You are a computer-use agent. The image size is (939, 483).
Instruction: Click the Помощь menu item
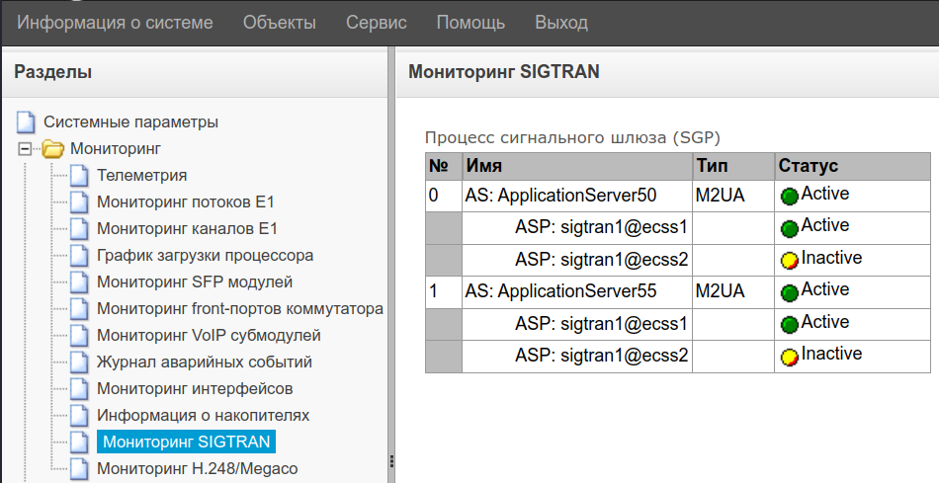pos(470,22)
